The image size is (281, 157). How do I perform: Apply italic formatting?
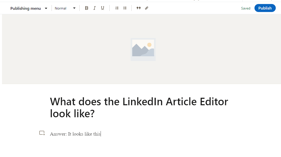tap(94, 8)
